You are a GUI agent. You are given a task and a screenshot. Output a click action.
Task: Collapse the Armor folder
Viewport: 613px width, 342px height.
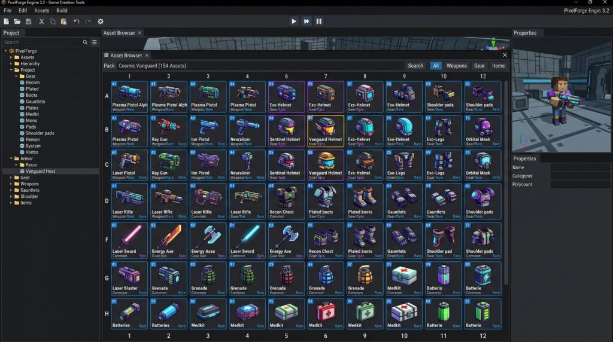[x=11, y=158]
